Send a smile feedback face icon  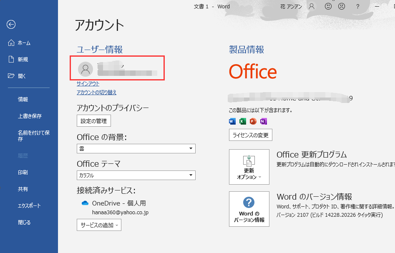(x=328, y=6)
